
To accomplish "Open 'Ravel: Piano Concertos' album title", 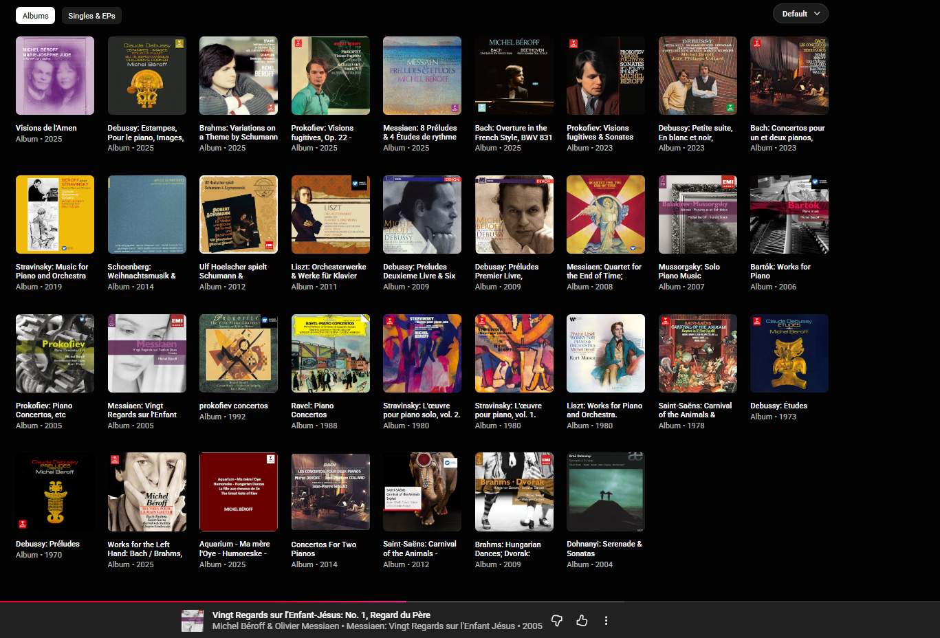I will coord(312,410).
